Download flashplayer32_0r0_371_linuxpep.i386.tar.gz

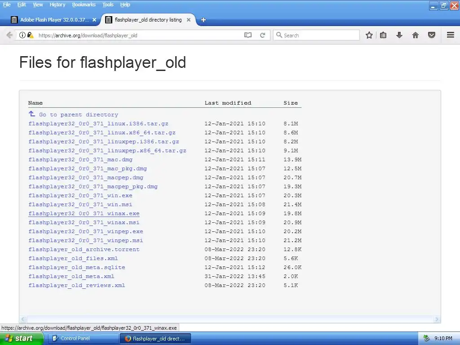pyautogui.click(x=104, y=142)
